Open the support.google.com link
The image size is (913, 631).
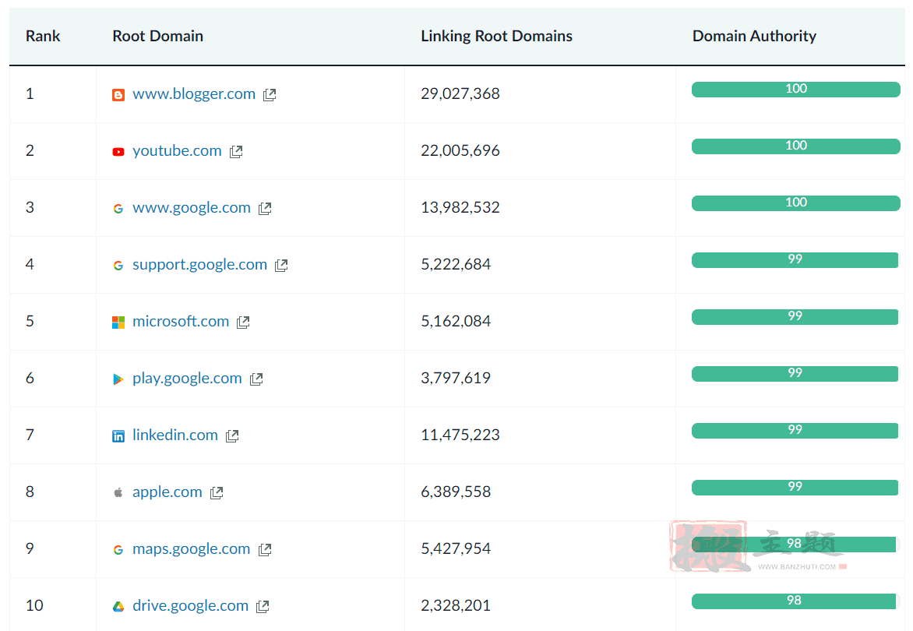199,264
